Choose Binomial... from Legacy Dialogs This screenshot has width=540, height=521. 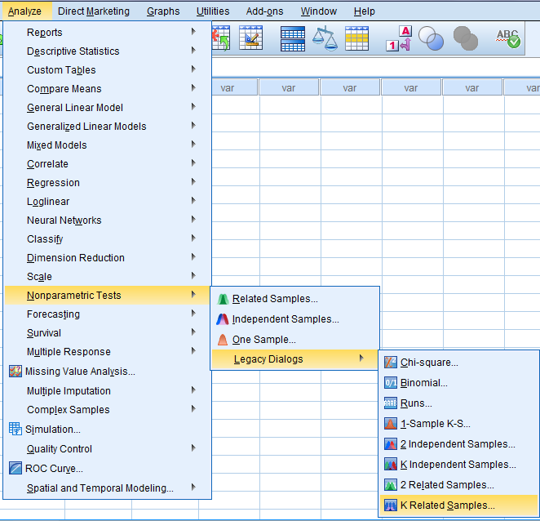pos(458,383)
